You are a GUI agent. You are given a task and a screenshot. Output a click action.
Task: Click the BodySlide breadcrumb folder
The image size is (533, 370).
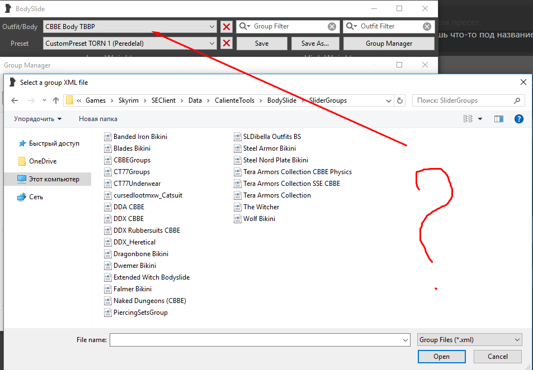281,100
